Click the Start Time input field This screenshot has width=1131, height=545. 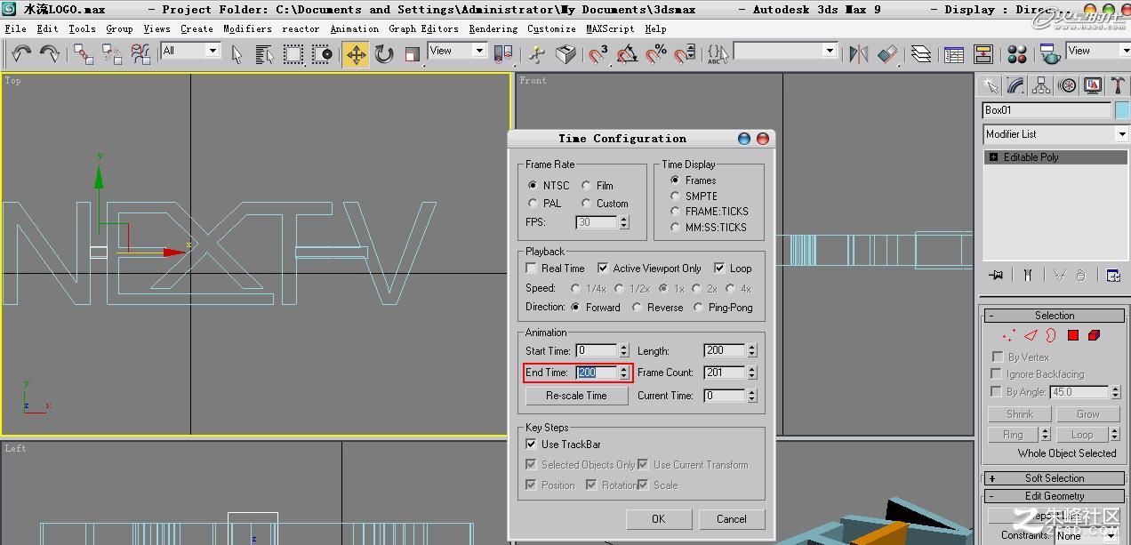597,350
